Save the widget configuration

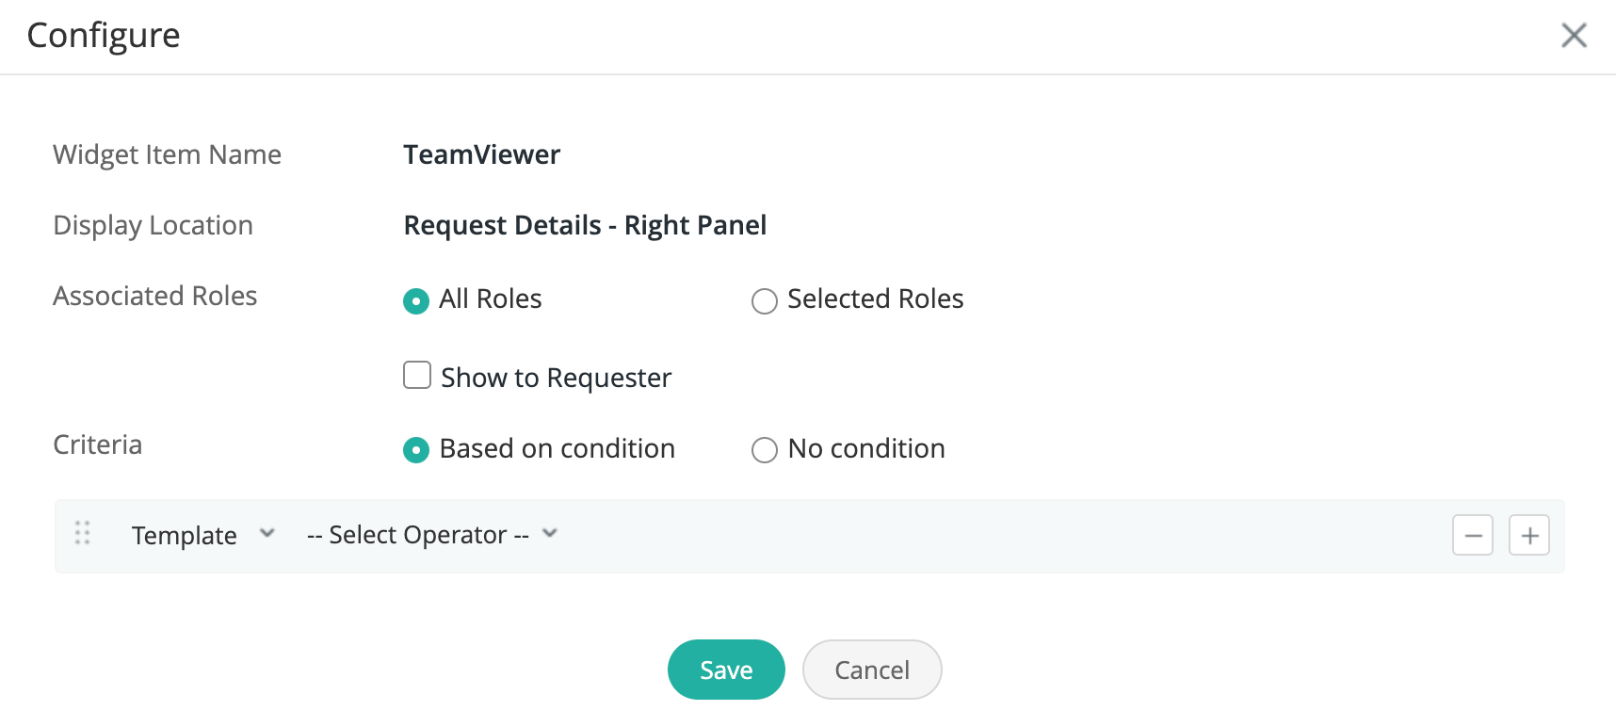pyautogui.click(x=726, y=670)
